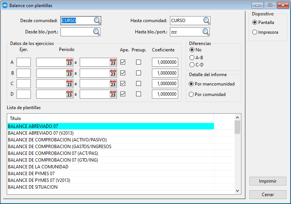Select Impresora as output device
Screen dimensions: 291x204
point(255,32)
